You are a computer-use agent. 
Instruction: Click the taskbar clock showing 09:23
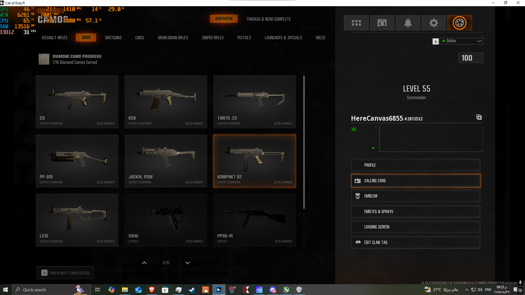coord(501,290)
